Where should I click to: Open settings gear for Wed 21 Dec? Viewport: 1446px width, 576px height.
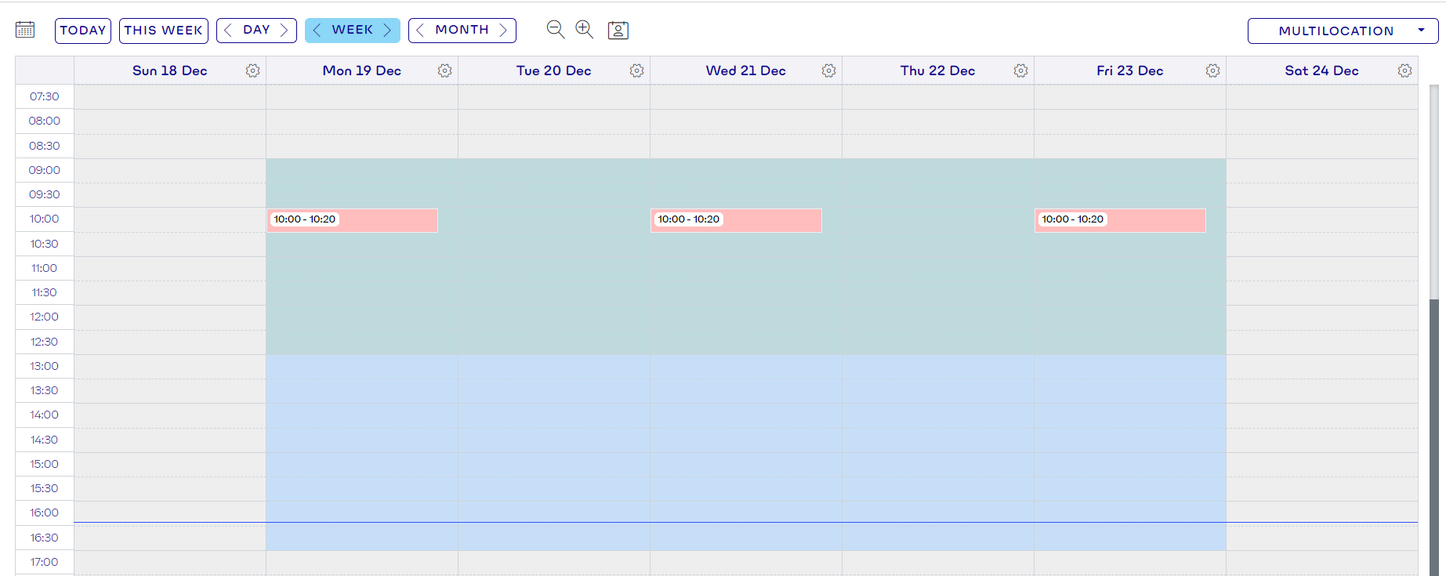(828, 71)
